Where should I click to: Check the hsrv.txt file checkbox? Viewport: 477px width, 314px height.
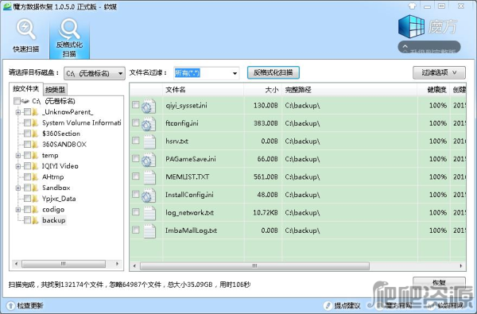pos(136,141)
